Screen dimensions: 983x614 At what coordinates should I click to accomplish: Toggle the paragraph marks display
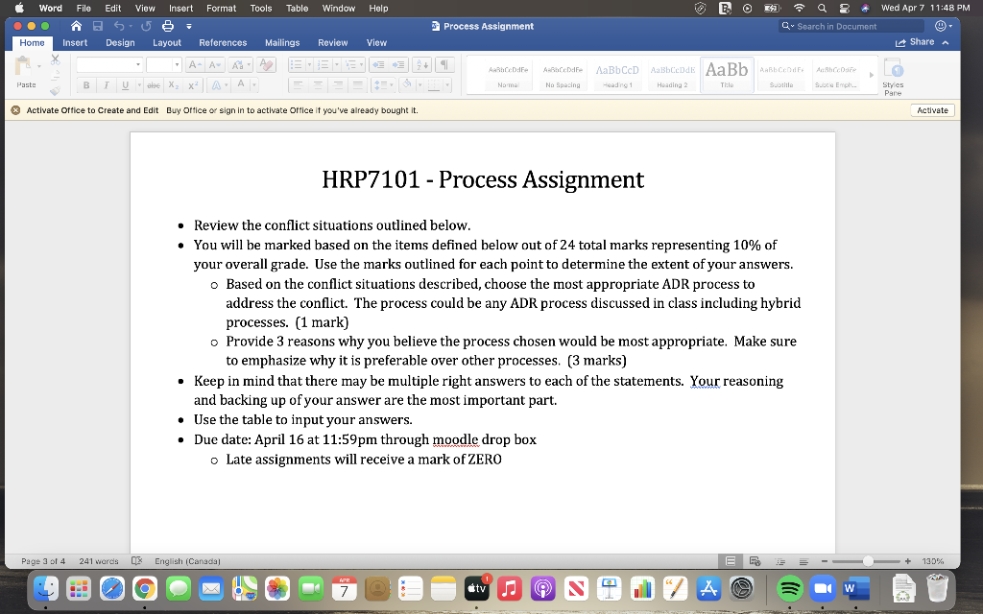point(444,63)
